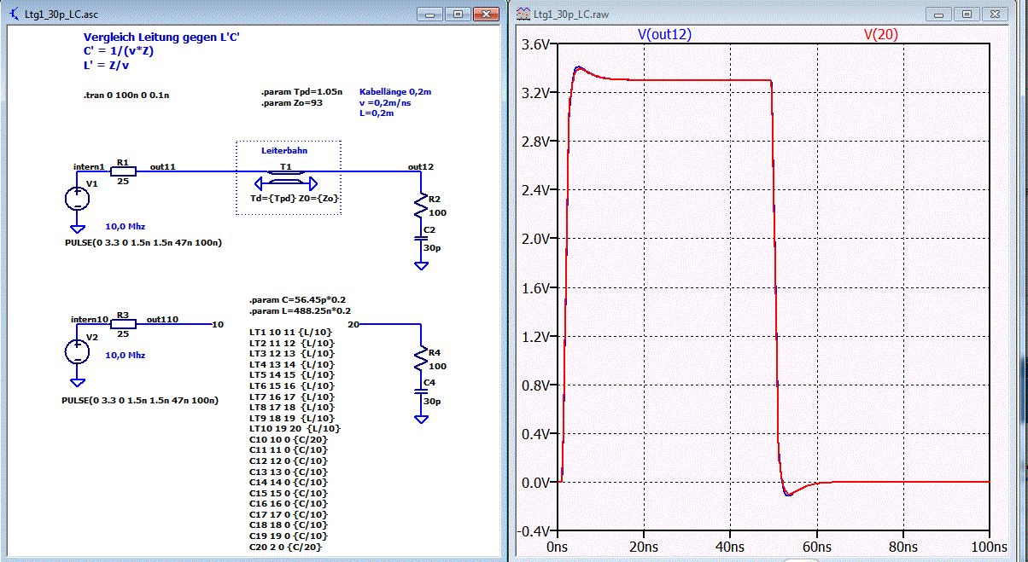
Task: Click the waveform time axis at 40ns
Action: (730, 547)
